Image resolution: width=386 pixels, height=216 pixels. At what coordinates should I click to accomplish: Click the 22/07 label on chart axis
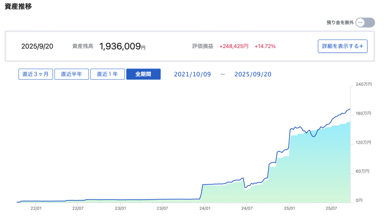[x=78, y=208]
